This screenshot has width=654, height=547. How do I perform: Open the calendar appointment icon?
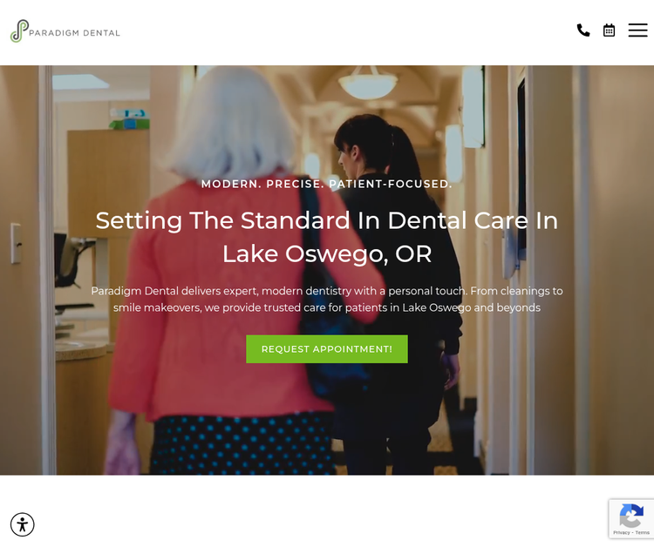(609, 30)
